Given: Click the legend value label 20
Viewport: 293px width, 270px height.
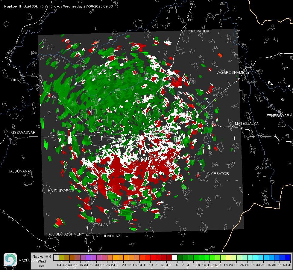Looking at the screenshot, I should 231,265.
